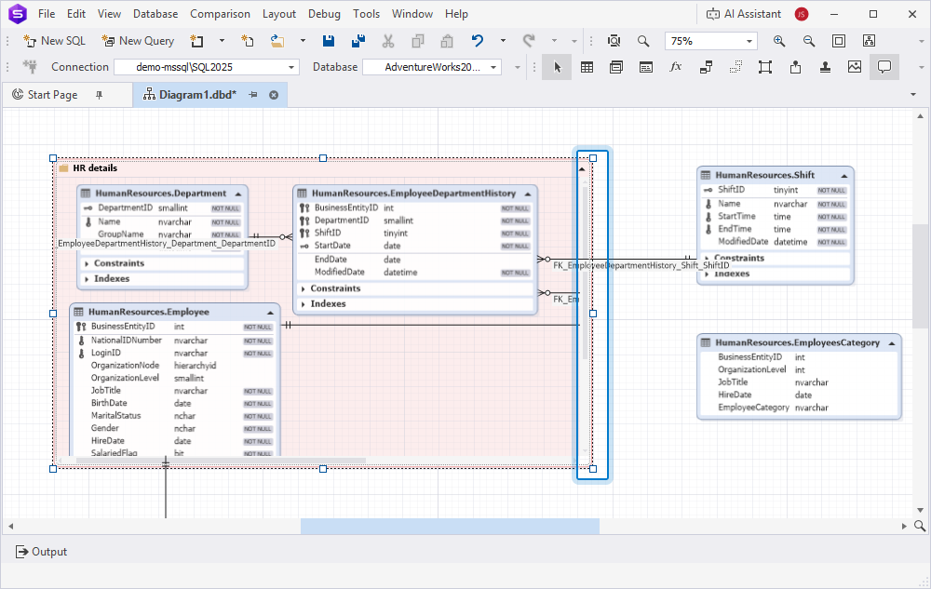Select the New Image tool
The height and width of the screenshot is (589, 931).
tap(855, 67)
